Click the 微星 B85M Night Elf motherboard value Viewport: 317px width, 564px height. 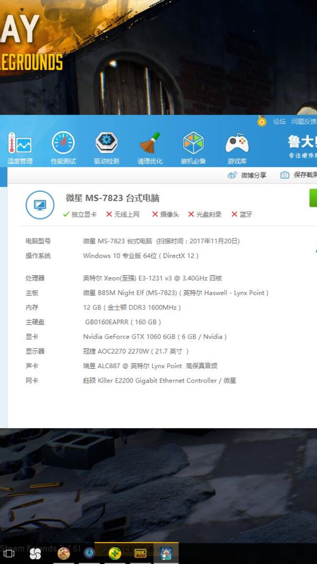[x=176, y=293]
